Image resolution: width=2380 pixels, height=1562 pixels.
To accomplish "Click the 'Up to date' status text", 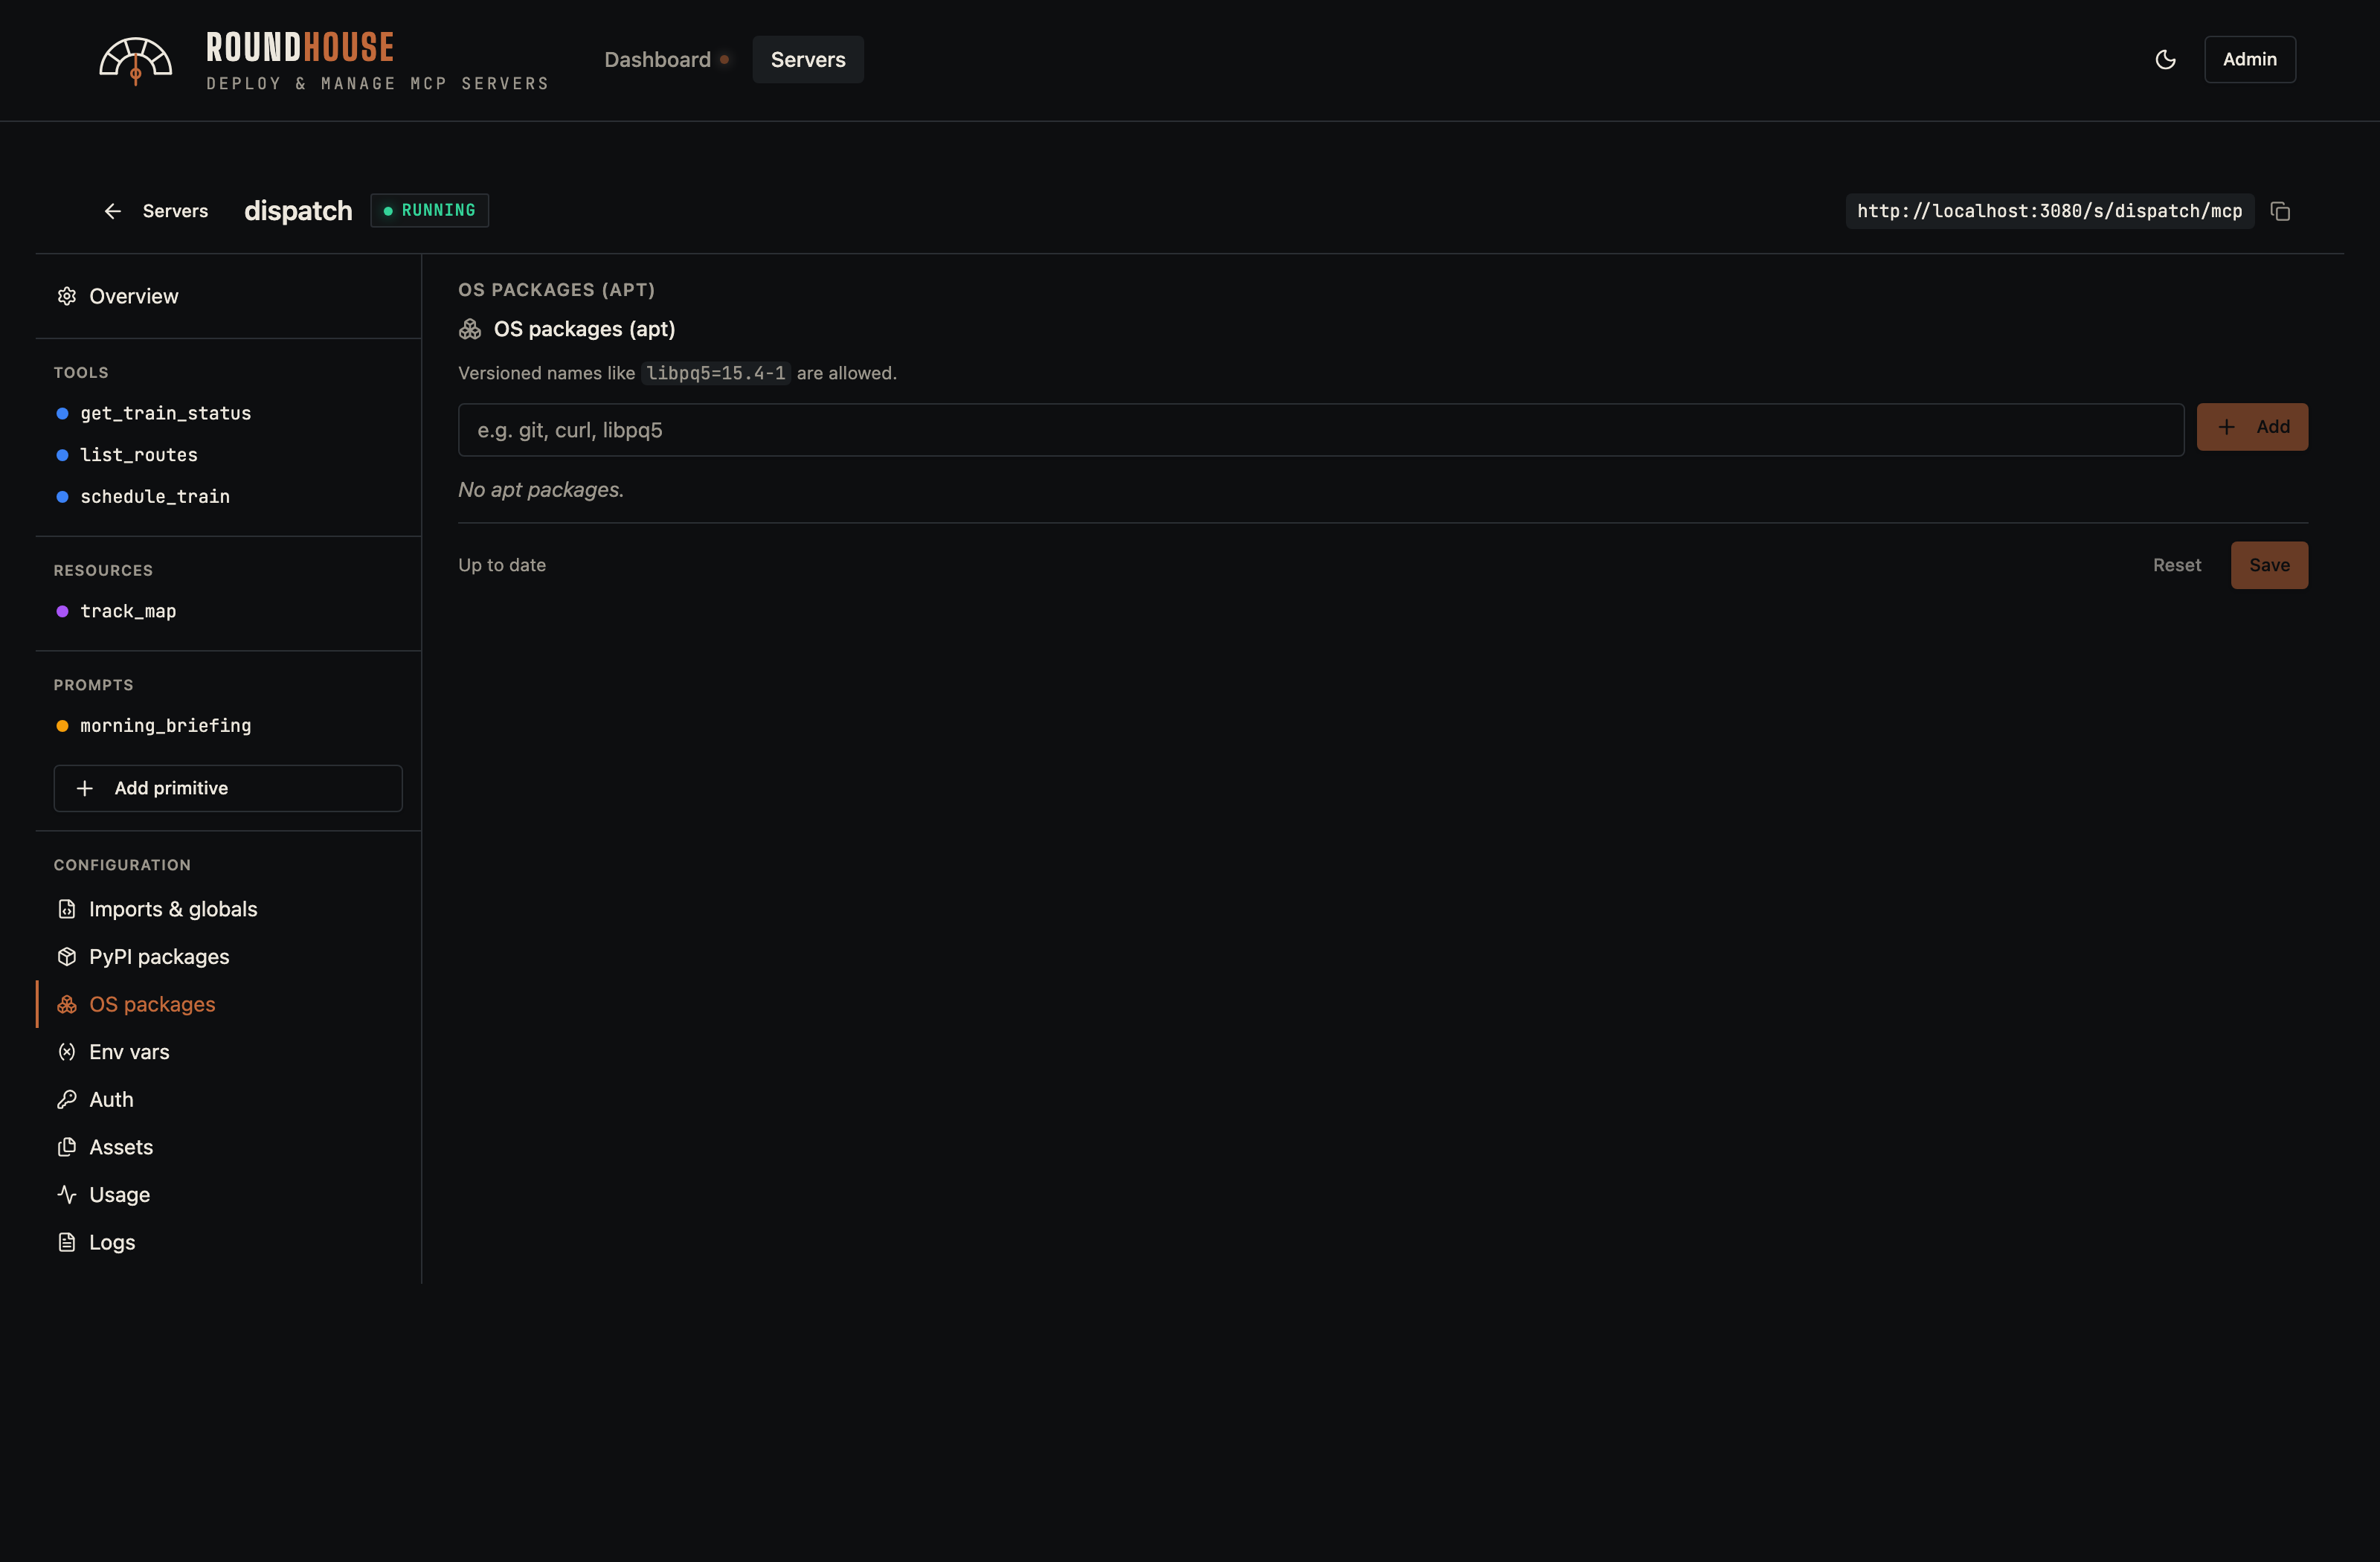I will pos(502,565).
